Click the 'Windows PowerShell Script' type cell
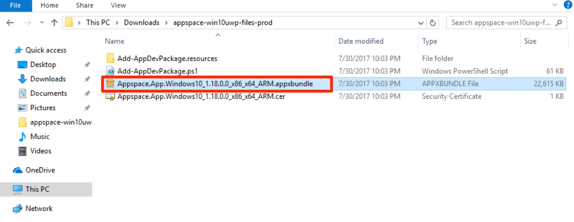 (465, 71)
